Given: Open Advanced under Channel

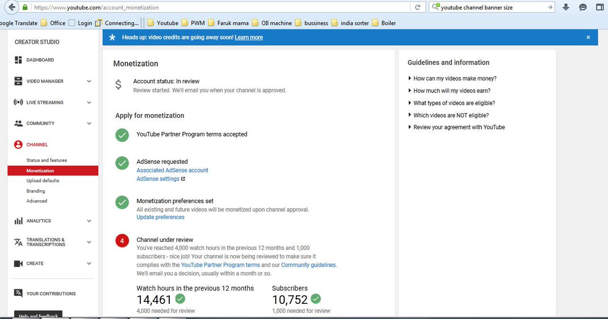Looking at the screenshot, I should [x=36, y=201].
